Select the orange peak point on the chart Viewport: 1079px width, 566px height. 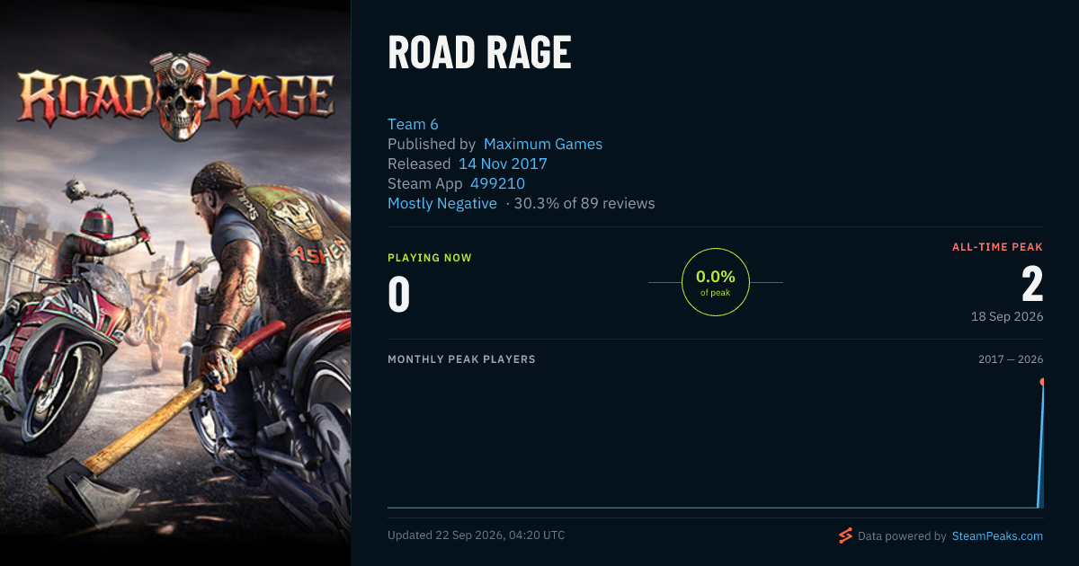pyautogui.click(x=1043, y=382)
